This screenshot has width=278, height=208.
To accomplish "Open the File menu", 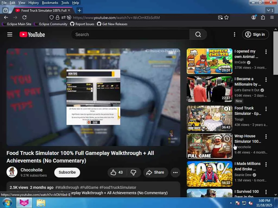I will point(4,3).
